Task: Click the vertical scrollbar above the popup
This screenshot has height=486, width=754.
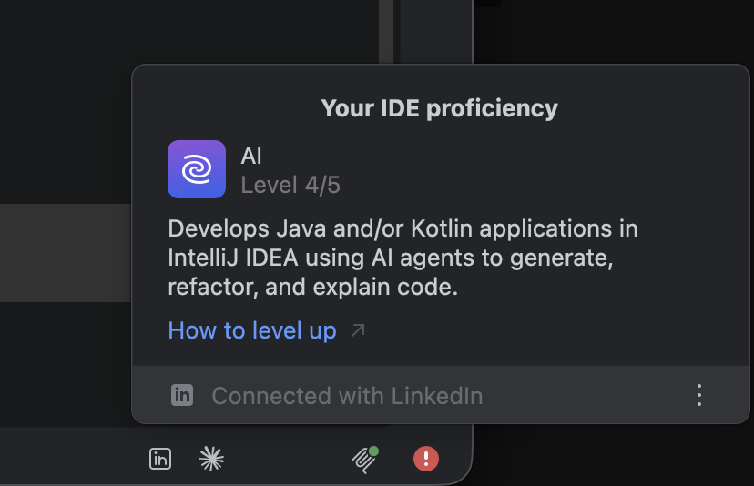Action: [386, 32]
